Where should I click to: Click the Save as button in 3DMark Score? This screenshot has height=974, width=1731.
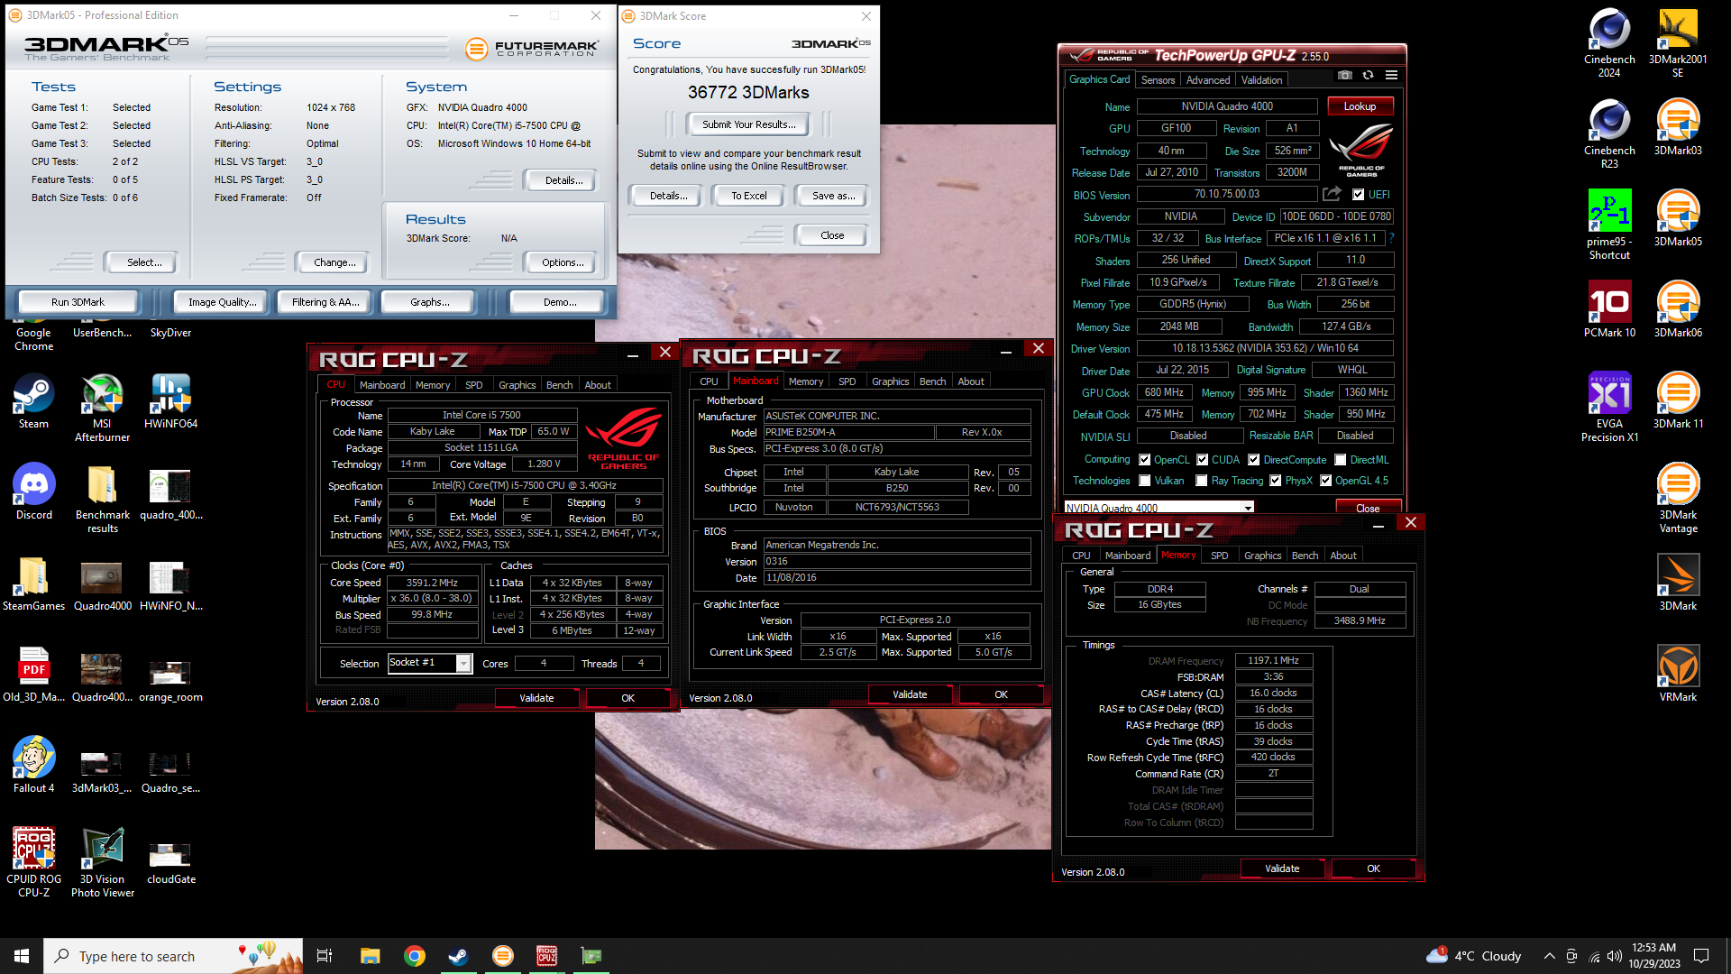(x=833, y=196)
